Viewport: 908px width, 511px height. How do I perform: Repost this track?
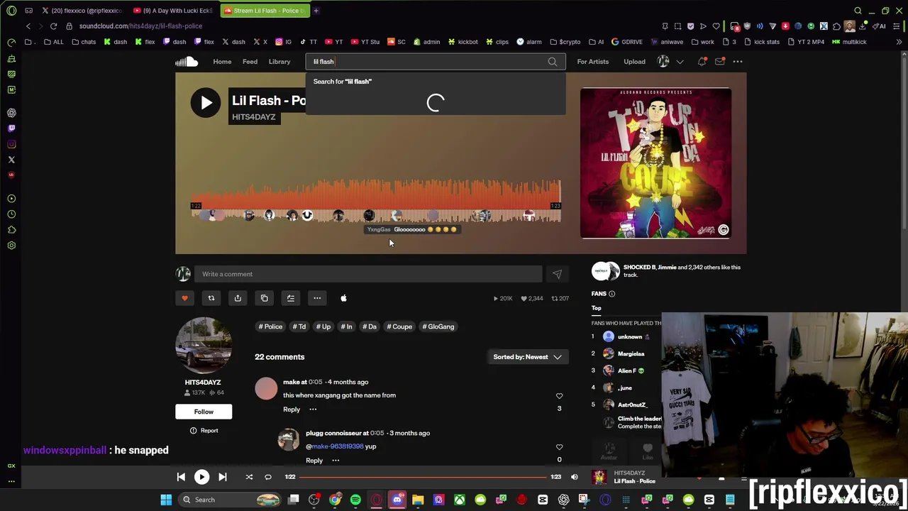(x=211, y=298)
